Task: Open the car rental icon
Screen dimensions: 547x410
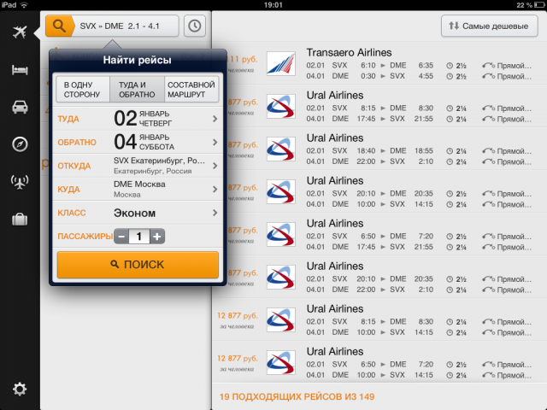Action: 20,107
